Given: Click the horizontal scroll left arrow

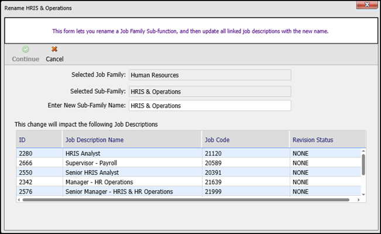Looking at the screenshot, I should [19, 200].
